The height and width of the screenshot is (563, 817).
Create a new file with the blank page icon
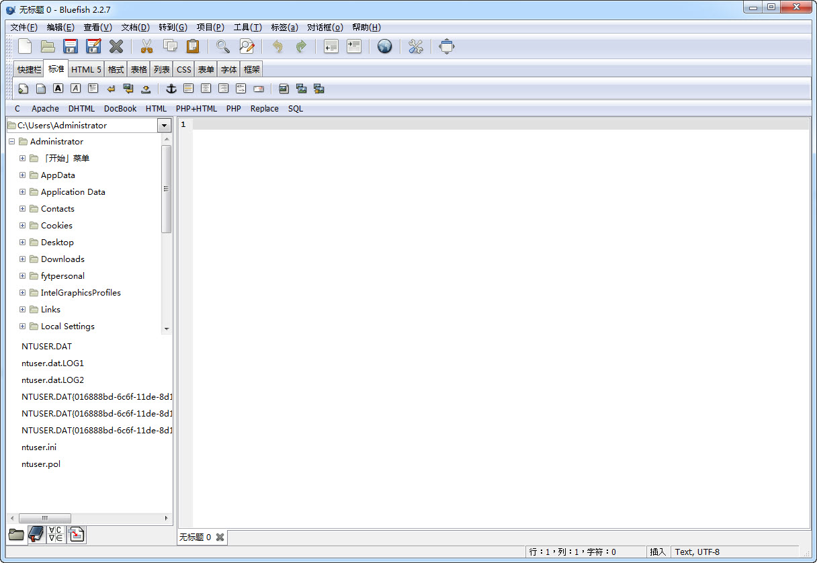point(25,46)
